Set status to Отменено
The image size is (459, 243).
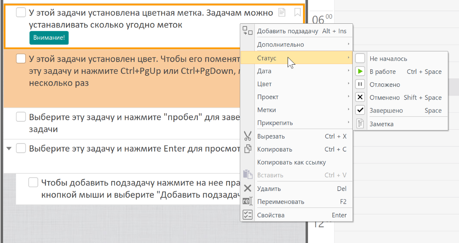pos(400,98)
